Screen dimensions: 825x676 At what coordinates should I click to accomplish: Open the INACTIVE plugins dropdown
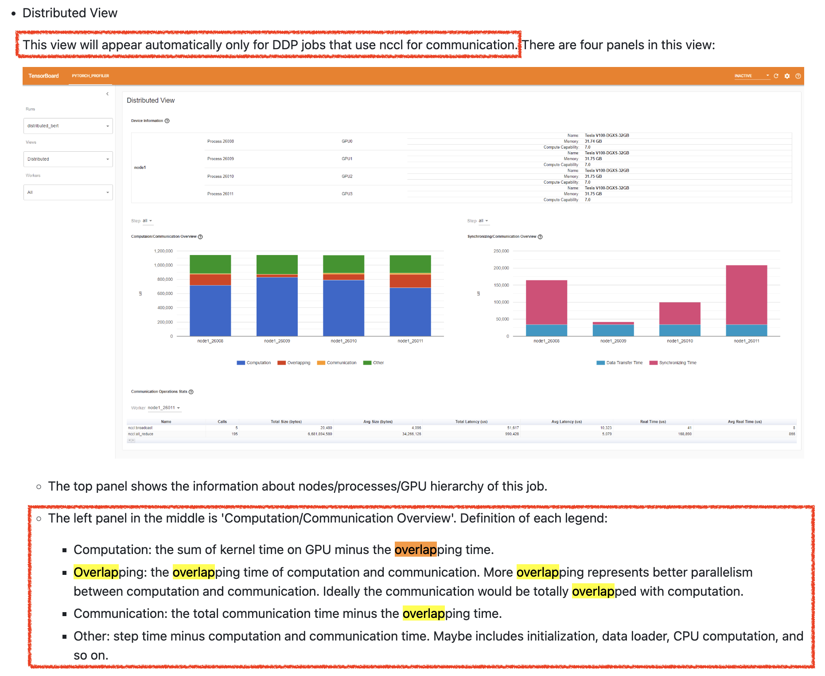[x=751, y=76]
